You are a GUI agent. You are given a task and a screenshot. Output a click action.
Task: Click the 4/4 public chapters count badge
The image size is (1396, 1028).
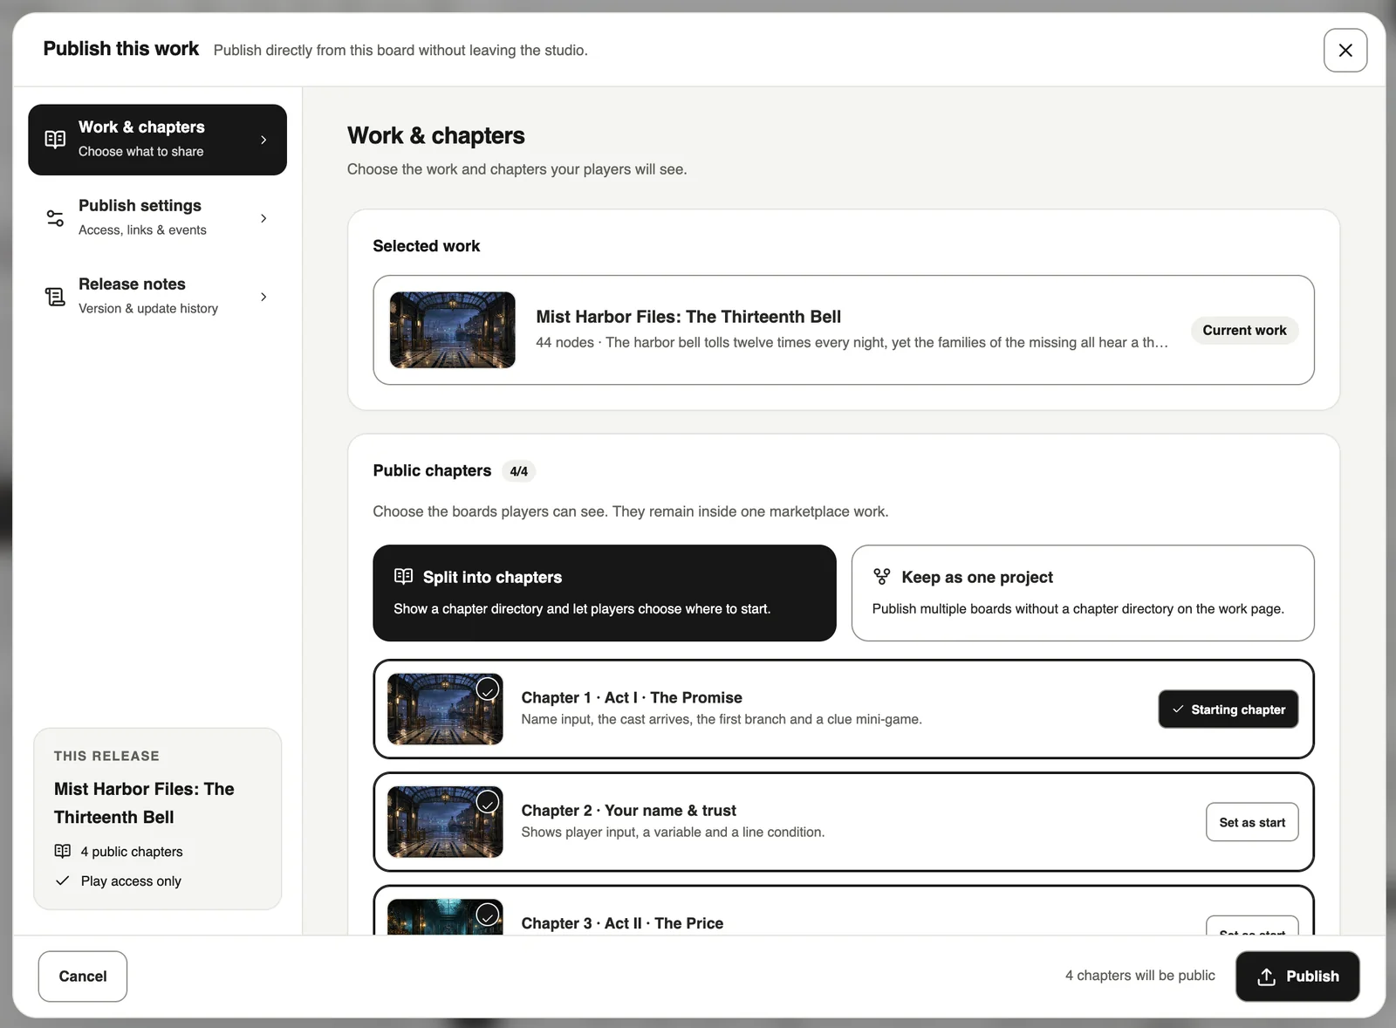[x=518, y=471]
